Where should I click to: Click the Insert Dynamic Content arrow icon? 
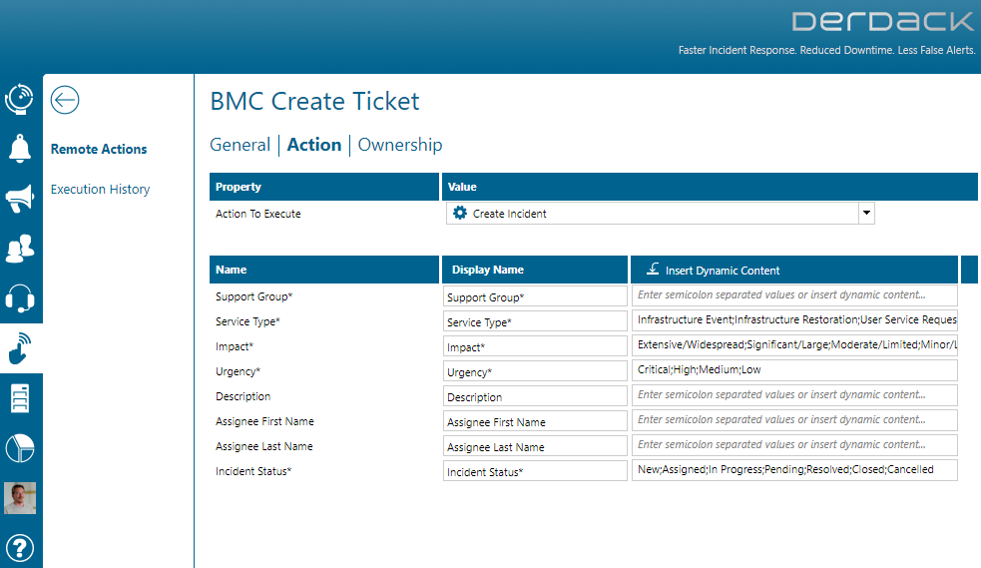point(653,269)
